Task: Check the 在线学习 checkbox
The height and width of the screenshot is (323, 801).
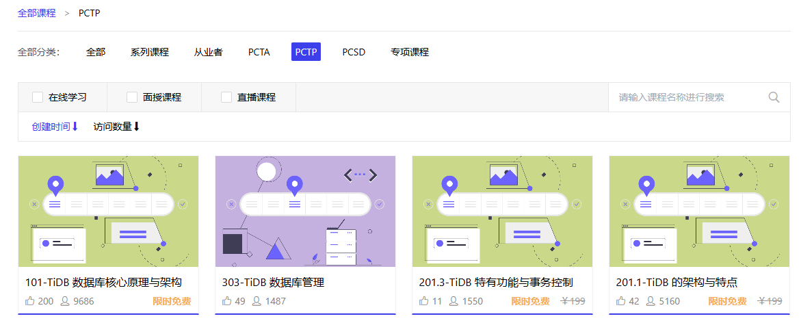Action: coord(38,97)
